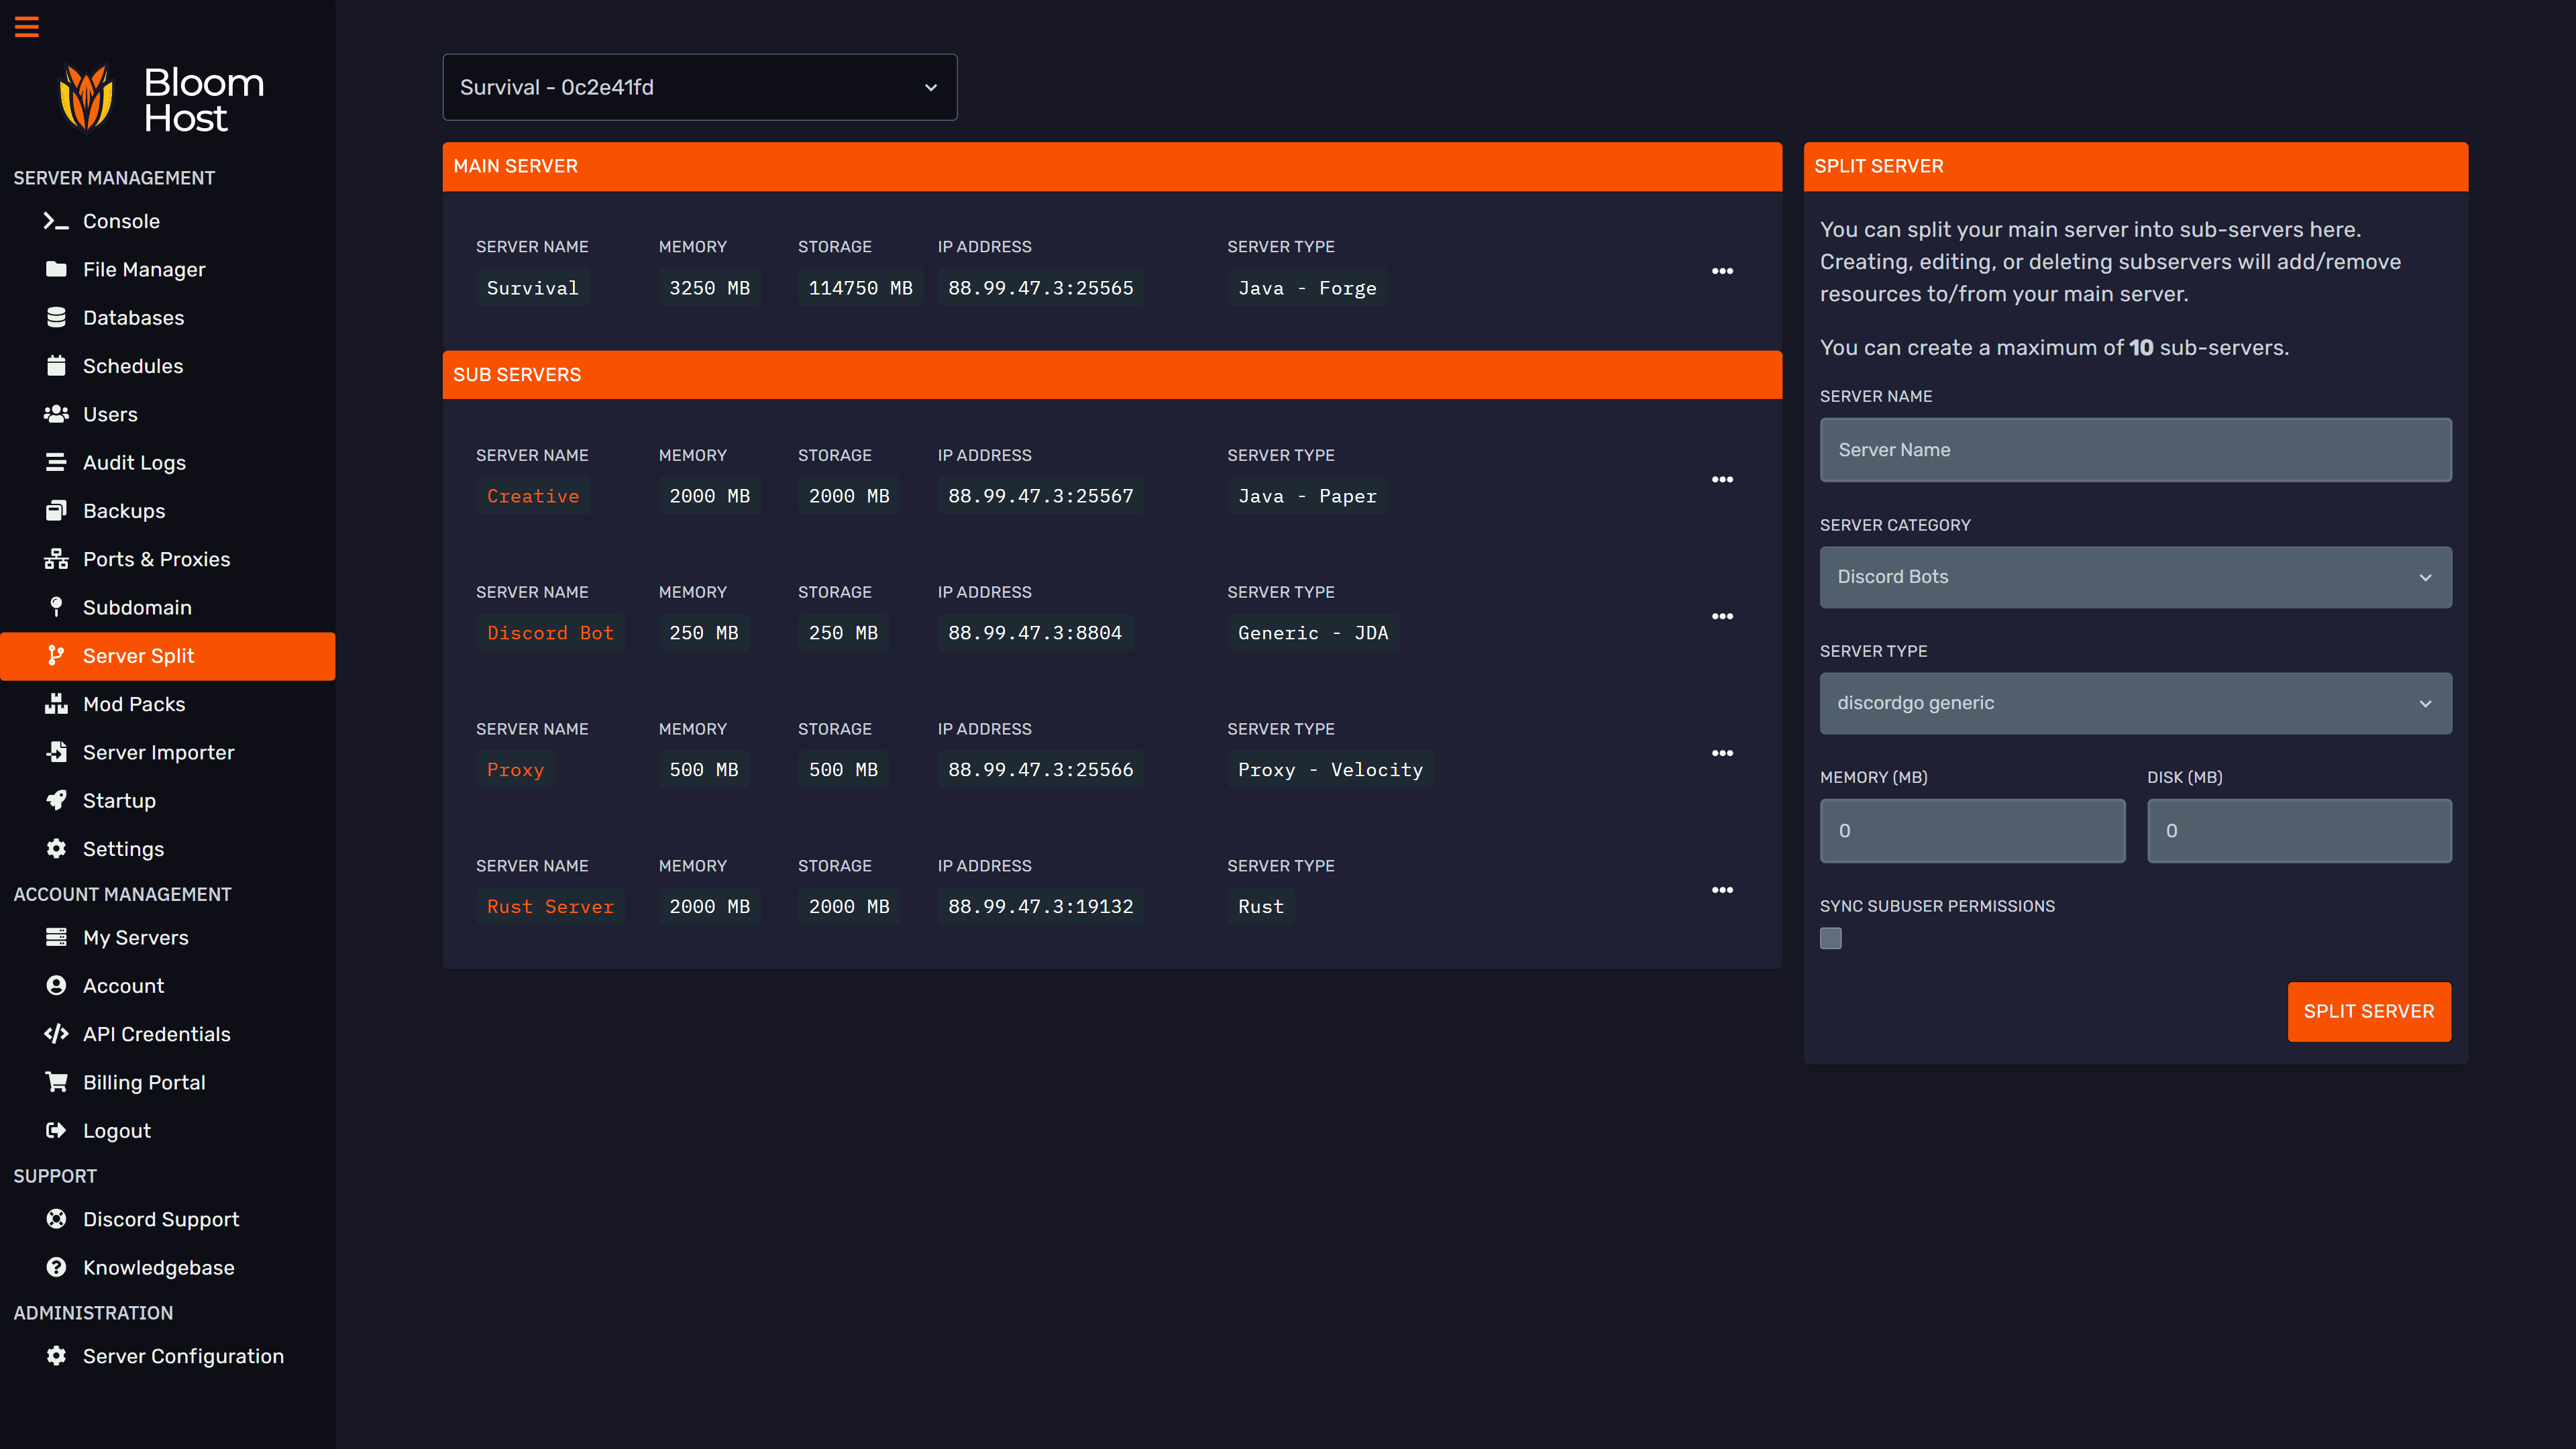Expand the Survival server selector dropdown
The image size is (2576, 1449).
pos(699,87)
